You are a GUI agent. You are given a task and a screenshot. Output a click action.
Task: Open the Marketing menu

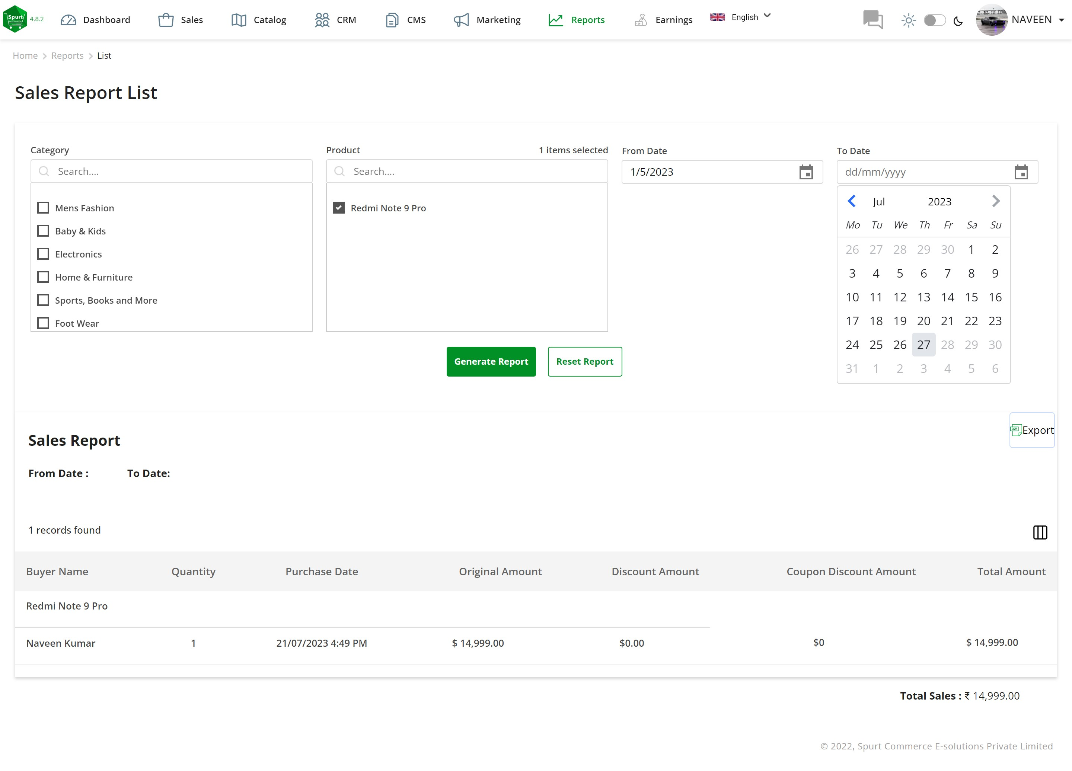click(x=487, y=20)
